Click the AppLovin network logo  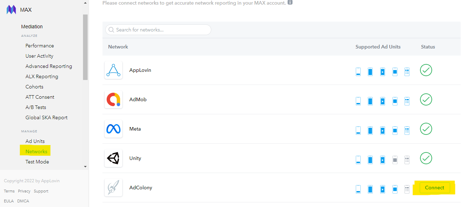(x=113, y=70)
